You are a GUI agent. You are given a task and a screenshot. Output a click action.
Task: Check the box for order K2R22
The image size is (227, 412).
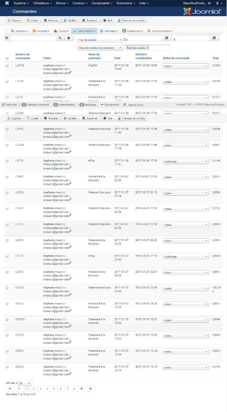click(7, 351)
